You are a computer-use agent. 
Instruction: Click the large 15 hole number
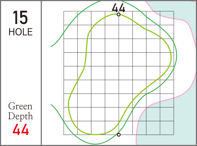click(20, 18)
